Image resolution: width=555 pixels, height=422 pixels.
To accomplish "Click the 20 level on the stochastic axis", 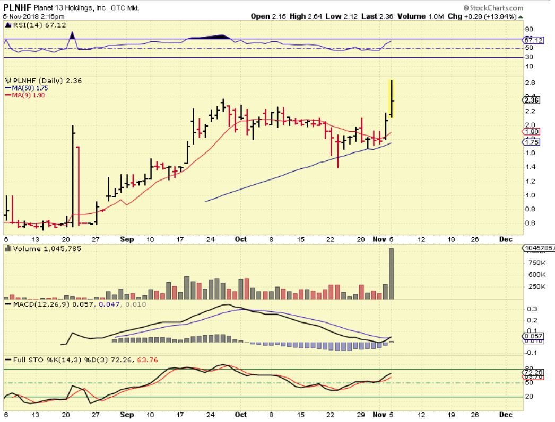I will (x=529, y=397).
